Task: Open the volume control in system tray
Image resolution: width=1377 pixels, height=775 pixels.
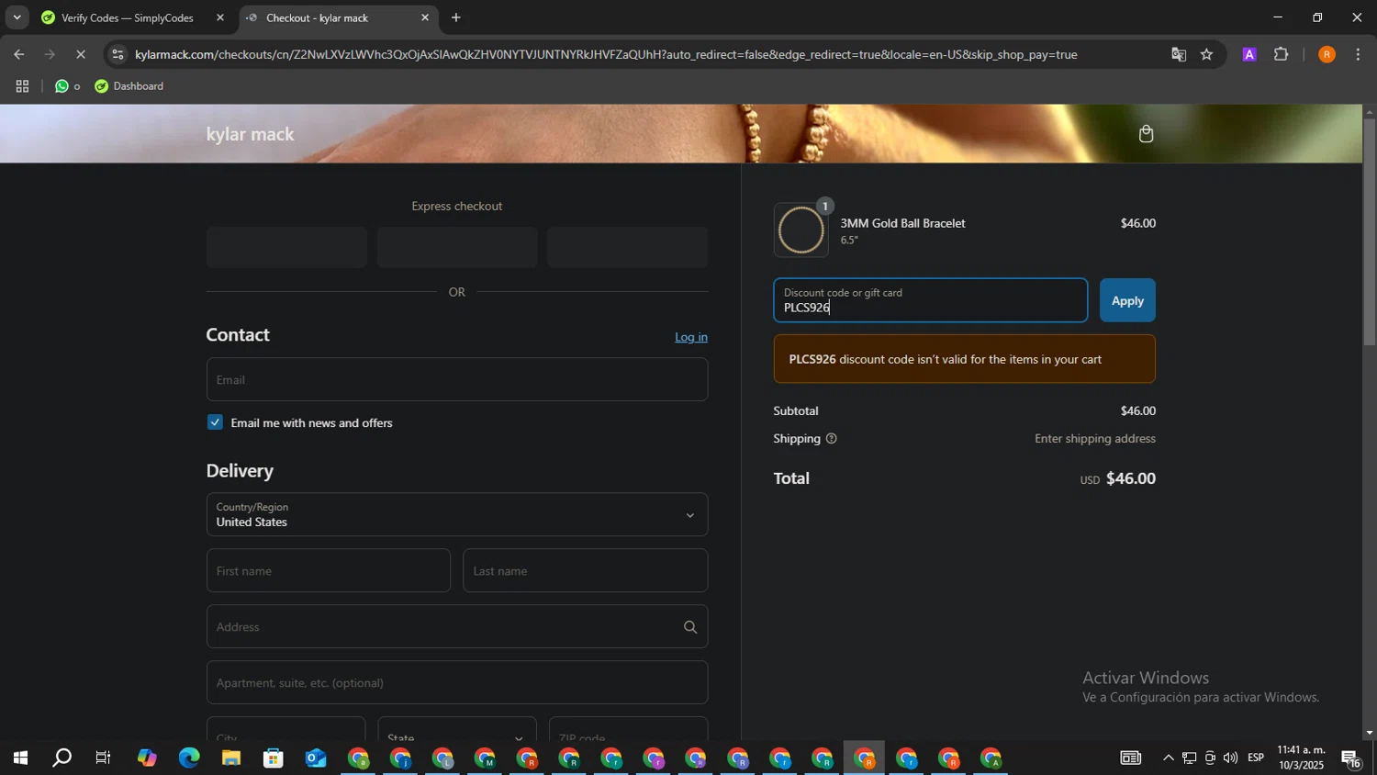Action: point(1230,758)
